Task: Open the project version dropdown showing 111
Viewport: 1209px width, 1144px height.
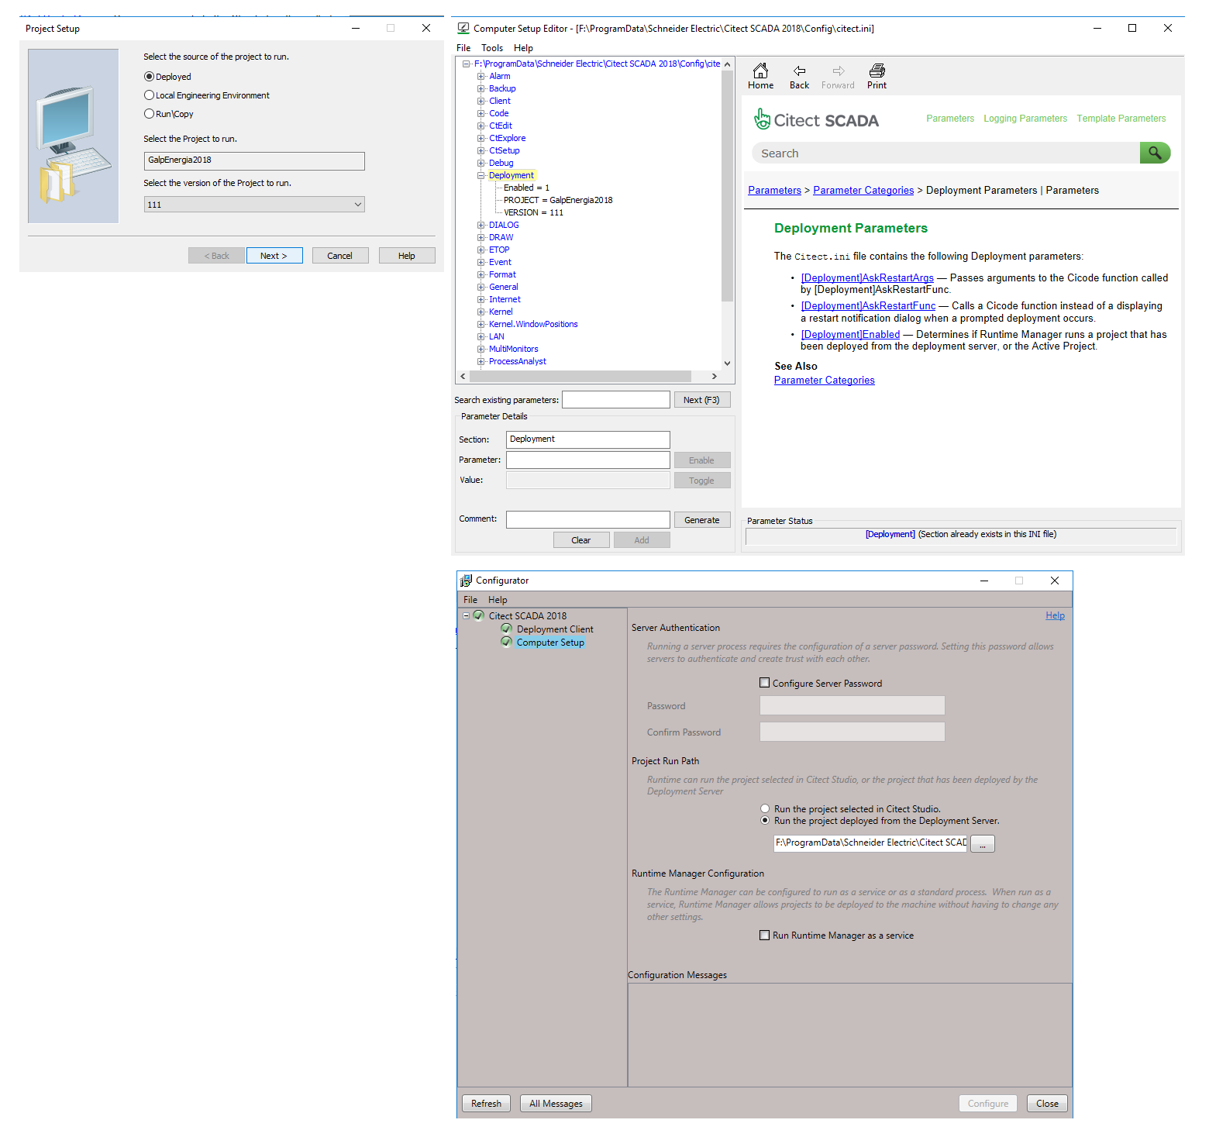Action: pyautogui.click(x=254, y=205)
